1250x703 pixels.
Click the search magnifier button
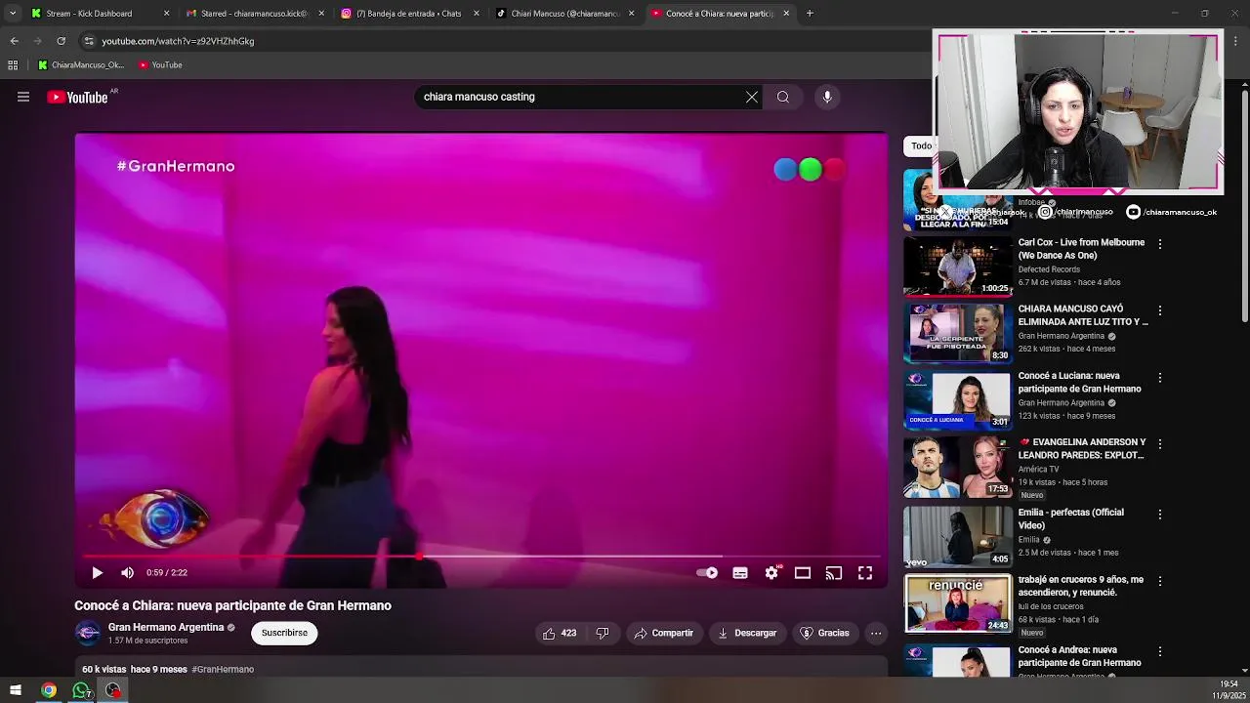pyautogui.click(x=783, y=97)
